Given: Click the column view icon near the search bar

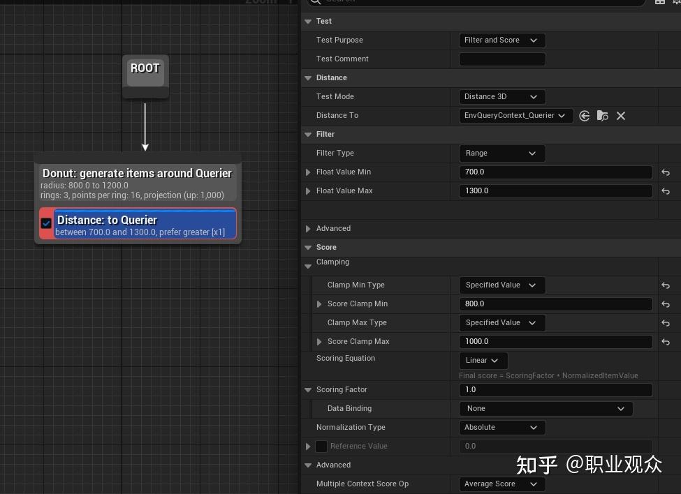Looking at the screenshot, I should click(x=659, y=2).
